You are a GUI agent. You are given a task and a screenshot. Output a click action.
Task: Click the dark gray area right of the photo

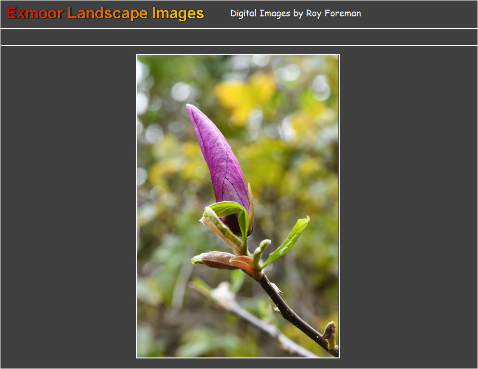[x=408, y=207]
